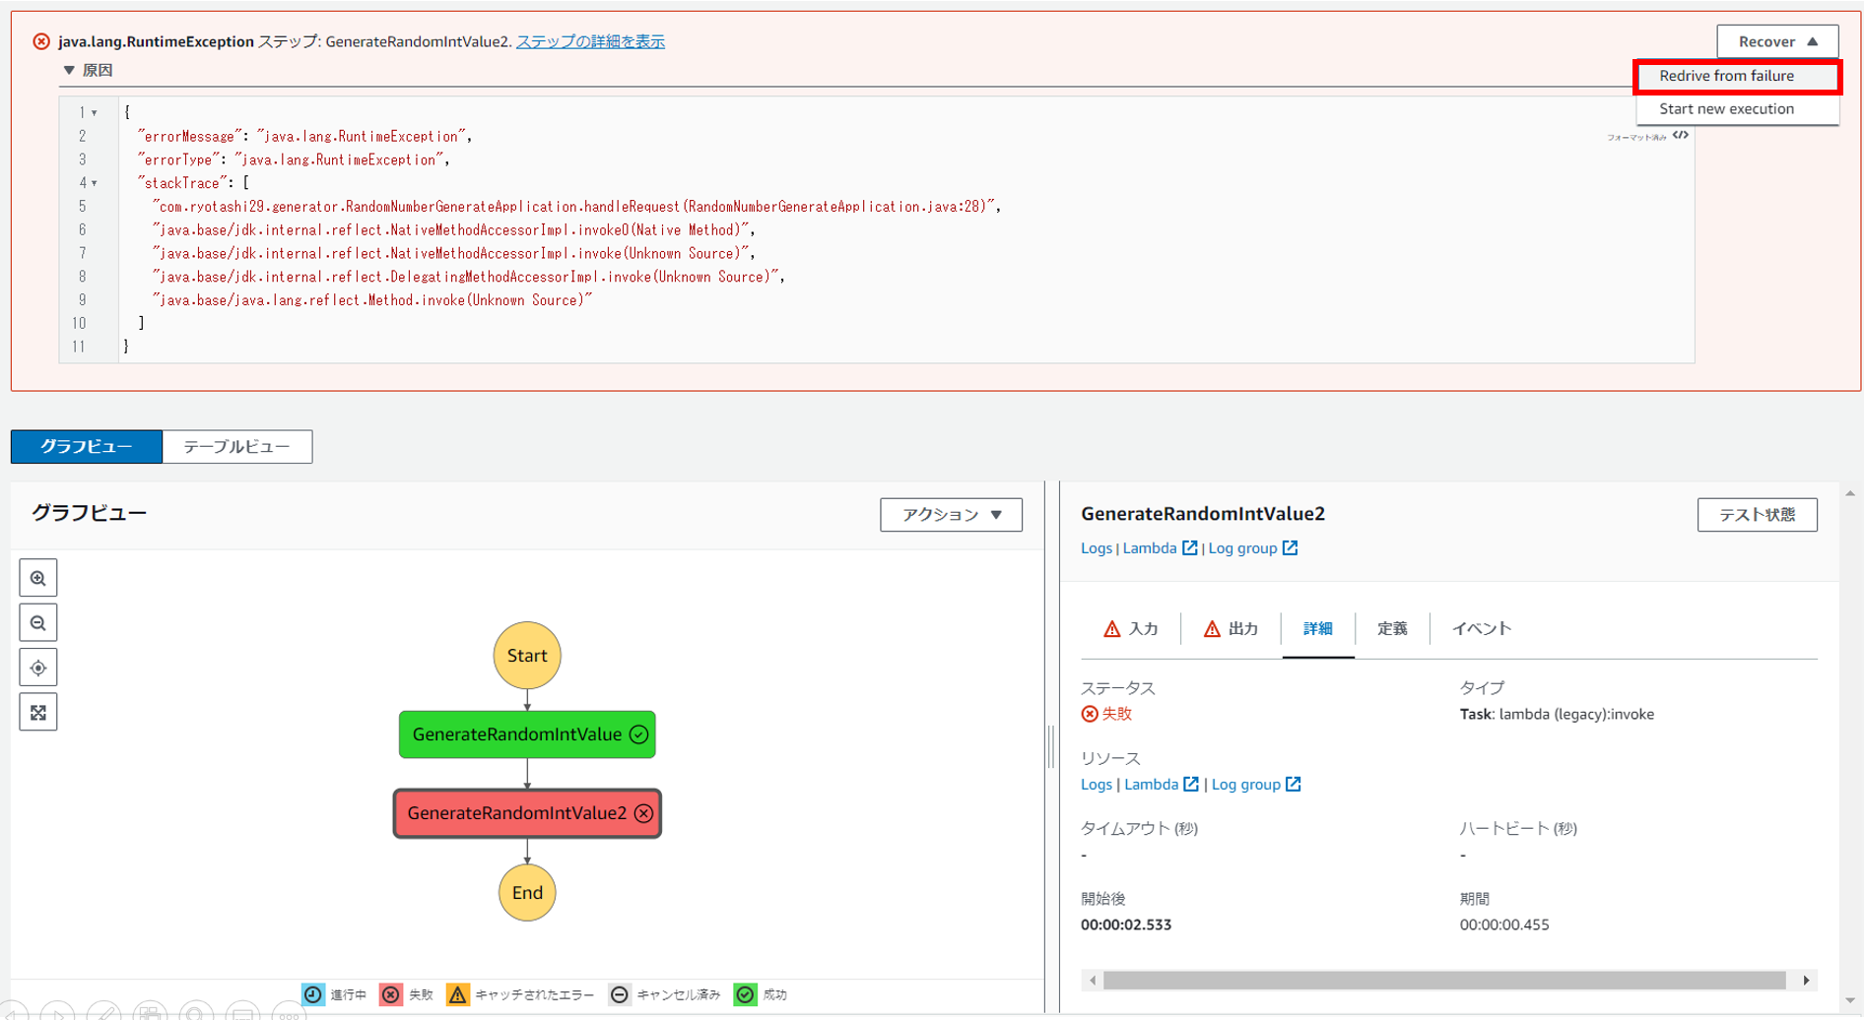Viewport: 1864px width, 1020px height.
Task: Open the Lambda external link icon under title
Action: [x=1190, y=548]
